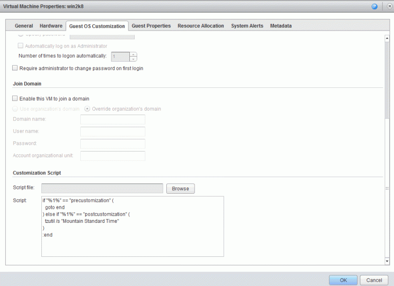The image size is (394, 286).
Task: Click OK to save VM properties
Action: 343,280
